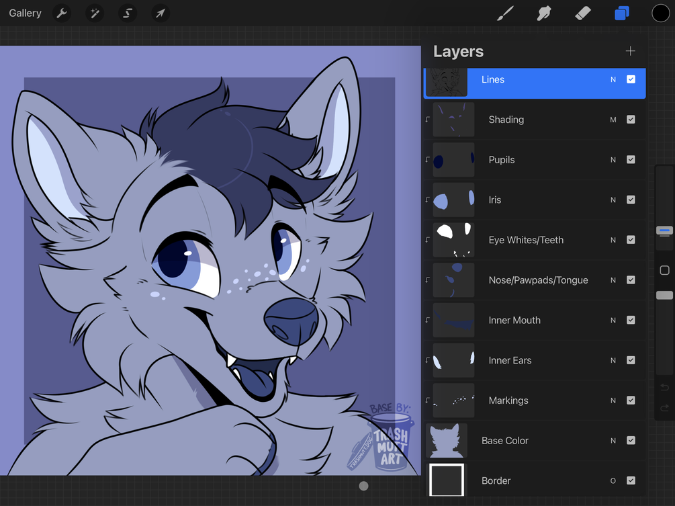Tap the square modify button in sidebar
Viewport: 675px width, 506px height.
tap(664, 270)
